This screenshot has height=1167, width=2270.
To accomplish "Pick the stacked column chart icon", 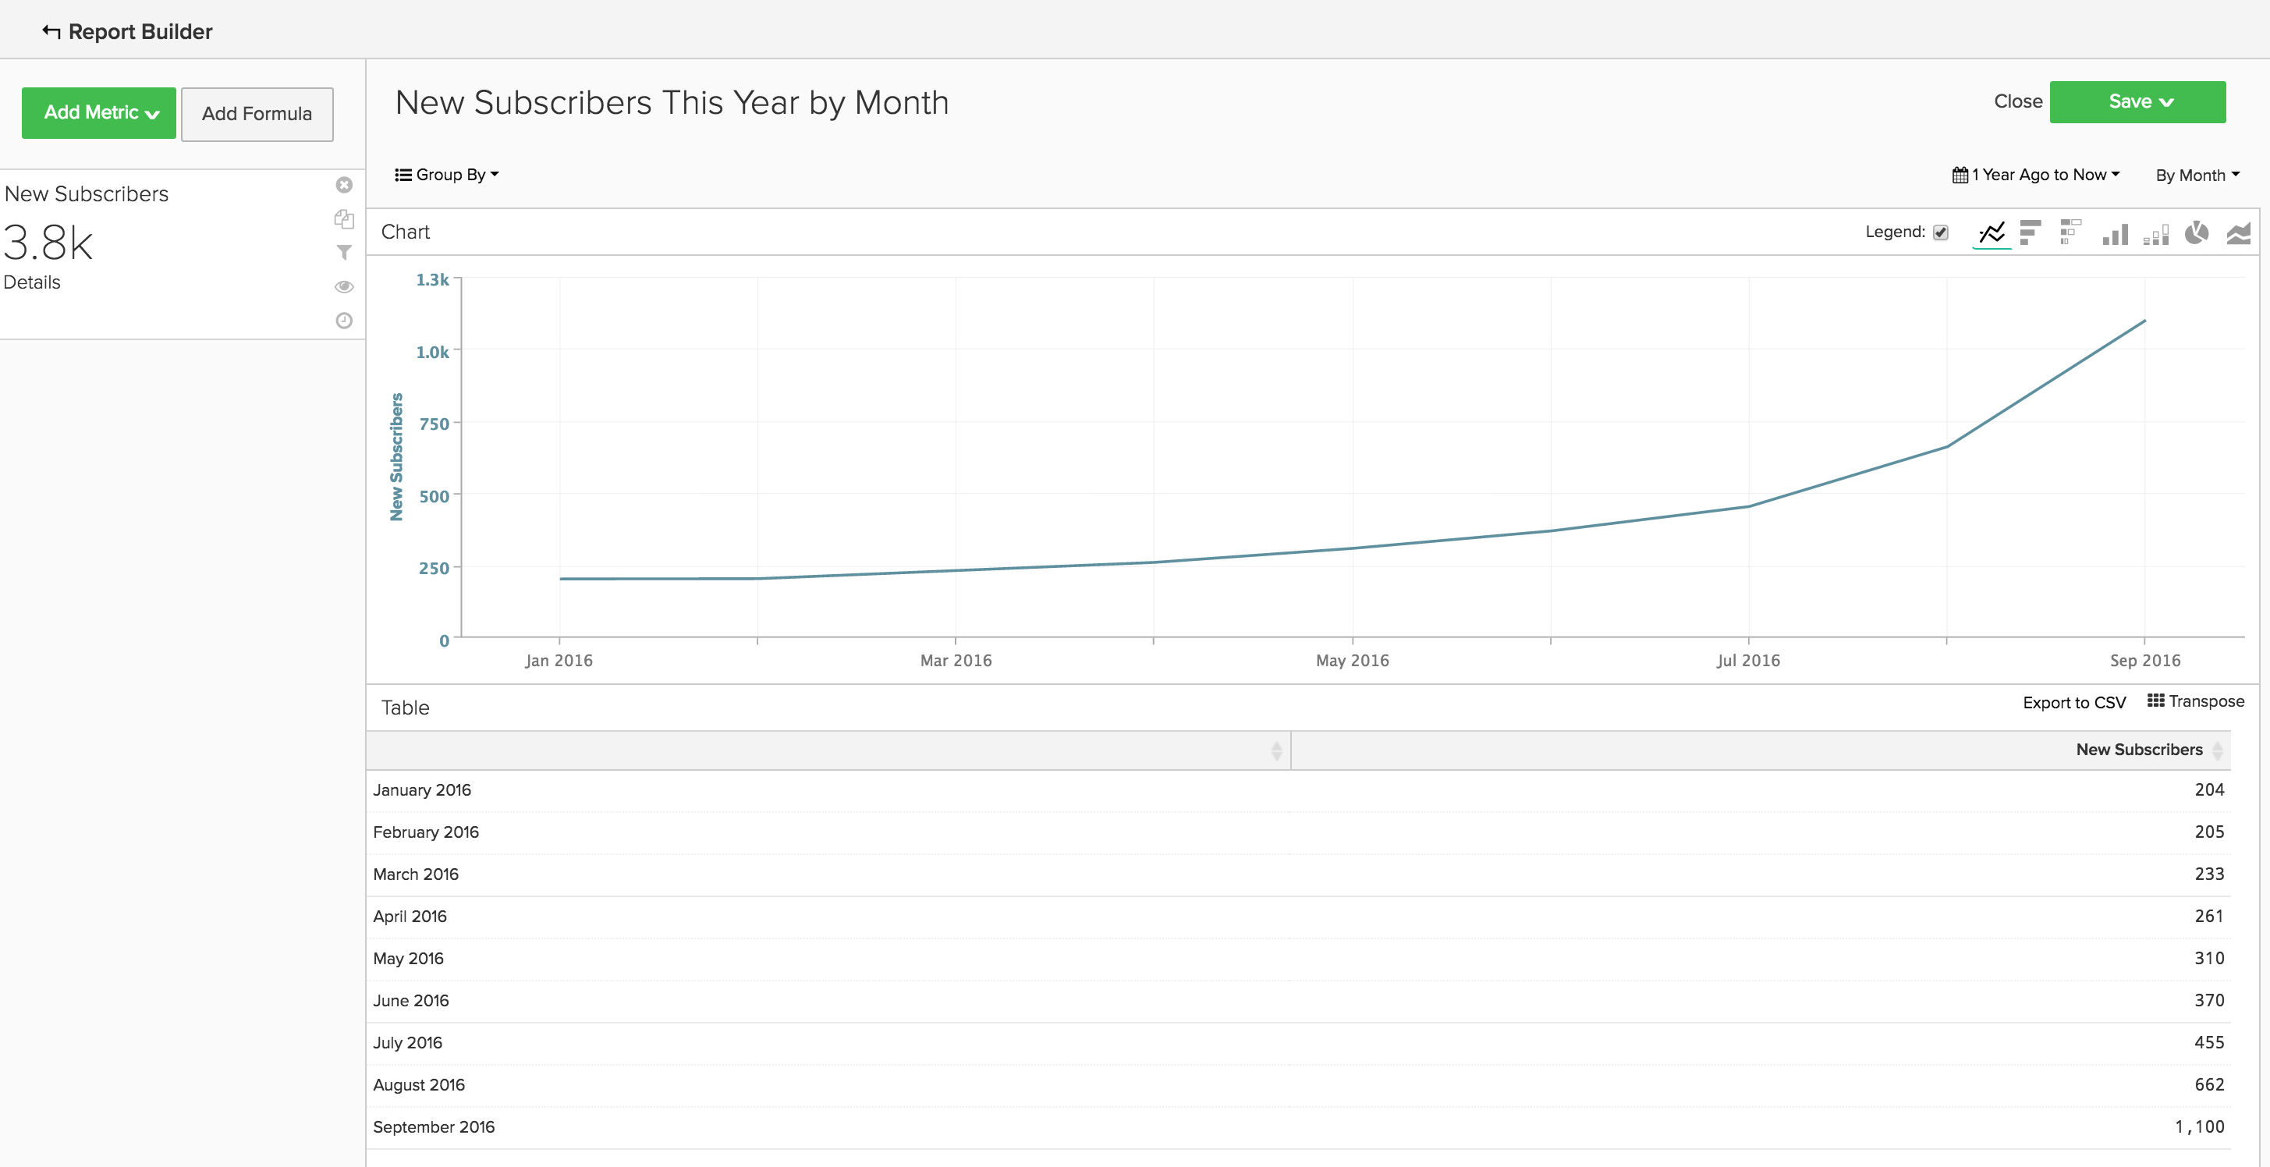I will coord(2156,235).
